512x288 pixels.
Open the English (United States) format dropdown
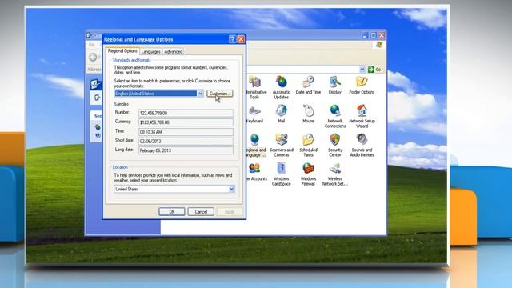201,94
